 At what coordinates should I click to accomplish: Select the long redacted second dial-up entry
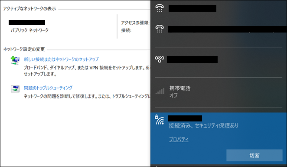pos(227,29)
